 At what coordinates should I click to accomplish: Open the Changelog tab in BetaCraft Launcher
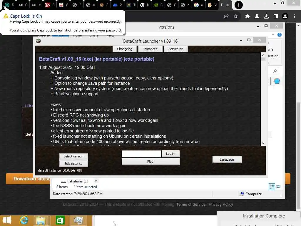(x=125, y=49)
